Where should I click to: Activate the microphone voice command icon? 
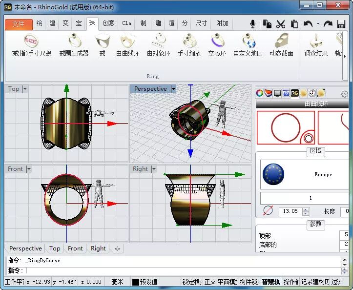coord(253,23)
